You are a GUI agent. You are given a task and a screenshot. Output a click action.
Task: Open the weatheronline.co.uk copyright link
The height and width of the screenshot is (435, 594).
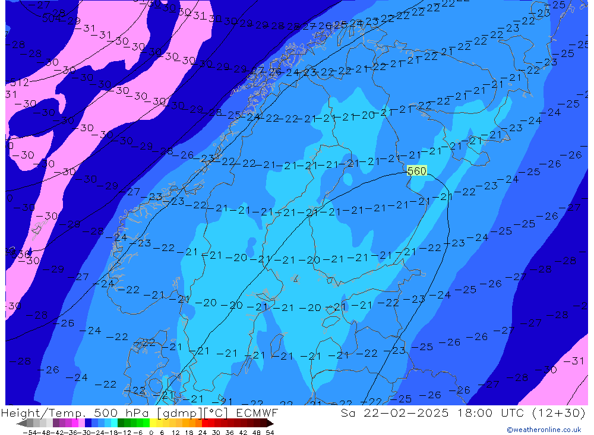pyautogui.click(x=544, y=430)
